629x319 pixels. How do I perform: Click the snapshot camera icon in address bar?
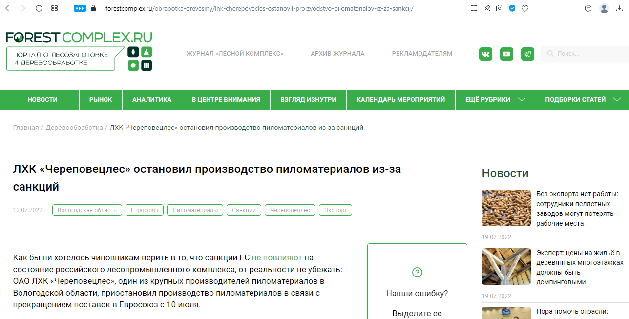[x=499, y=8]
